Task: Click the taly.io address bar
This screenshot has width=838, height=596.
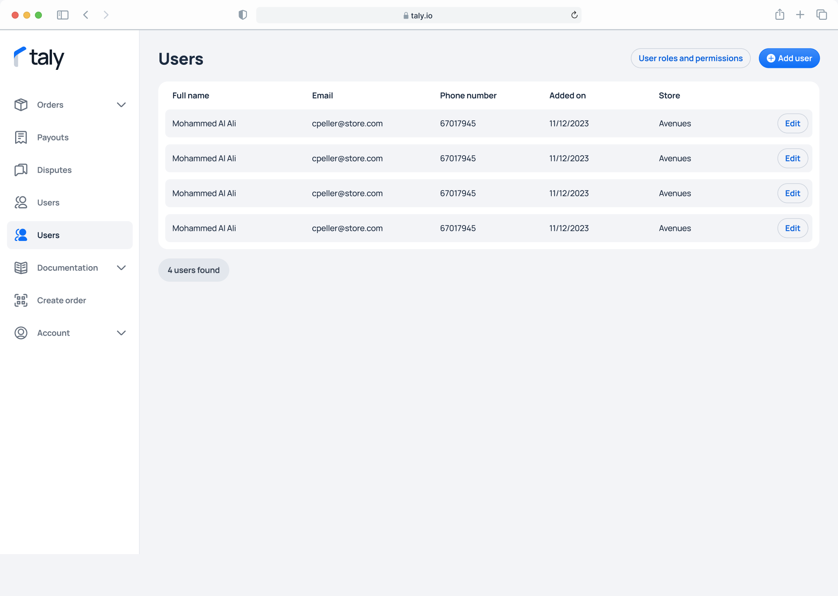Action: [418, 15]
